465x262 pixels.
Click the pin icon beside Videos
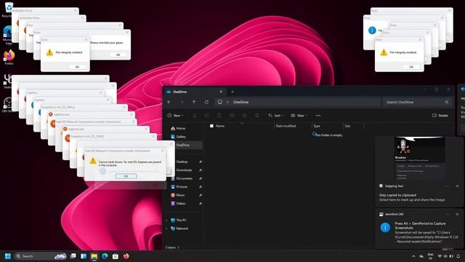point(201,203)
